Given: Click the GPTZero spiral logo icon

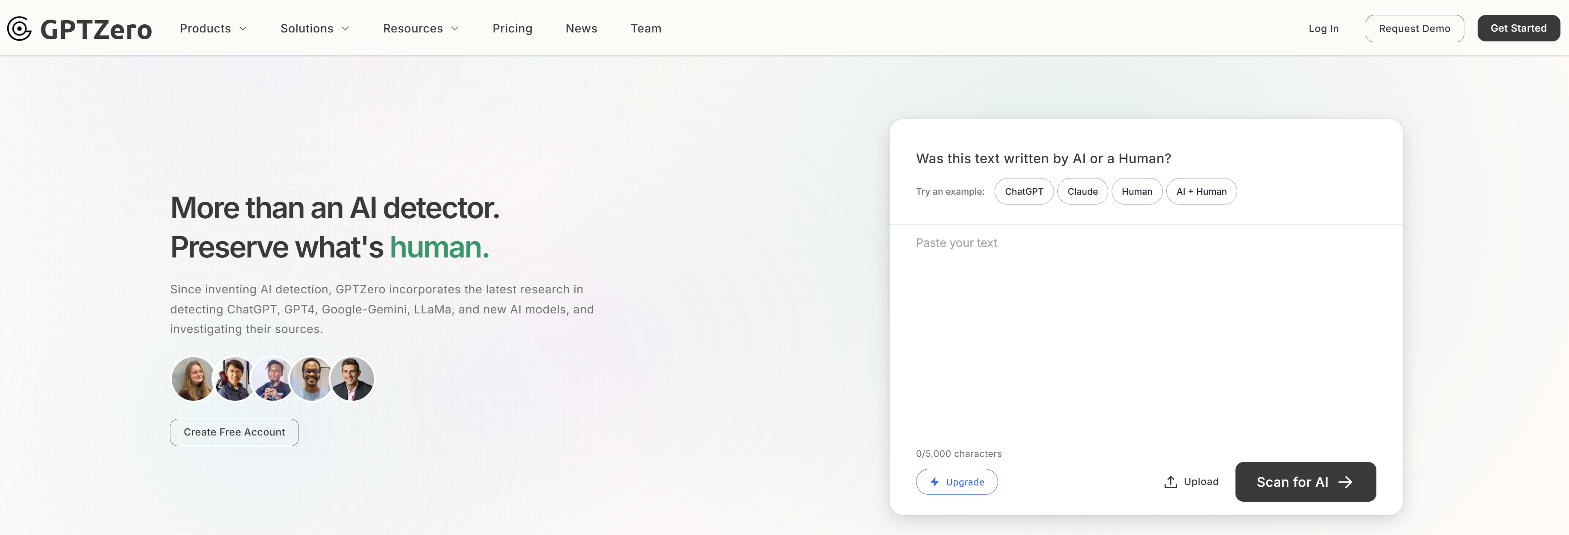Looking at the screenshot, I should point(20,29).
